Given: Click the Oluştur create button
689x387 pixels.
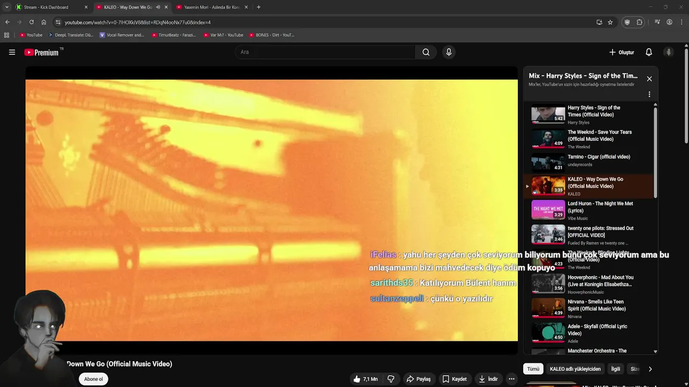Looking at the screenshot, I should [621, 52].
